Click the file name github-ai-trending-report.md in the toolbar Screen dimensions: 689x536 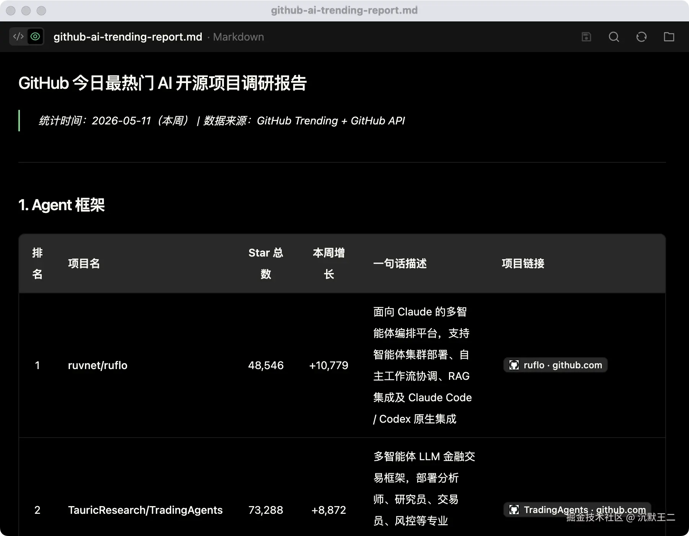click(128, 37)
